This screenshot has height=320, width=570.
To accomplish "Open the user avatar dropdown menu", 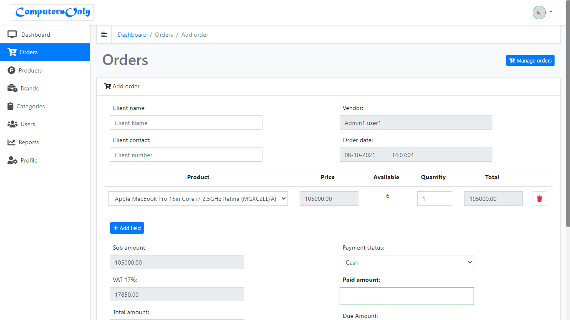I will coord(542,12).
